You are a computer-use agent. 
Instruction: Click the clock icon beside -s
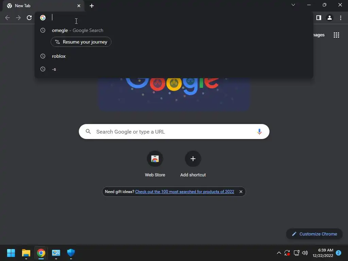(x=43, y=69)
